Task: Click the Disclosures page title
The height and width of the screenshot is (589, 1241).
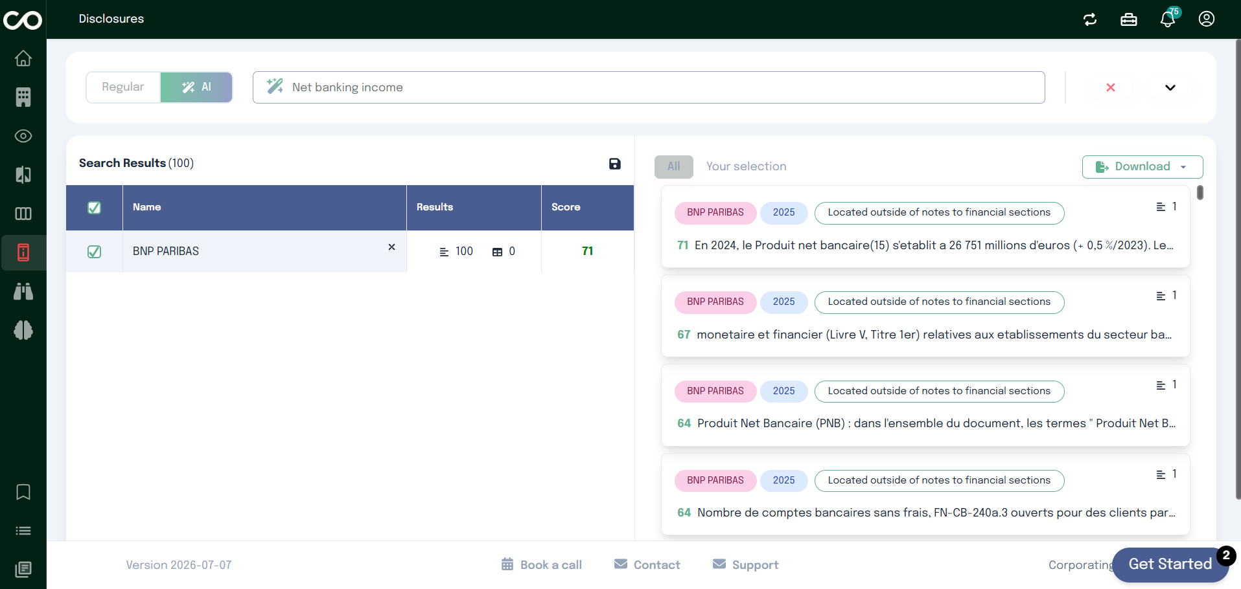Action: (111, 19)
